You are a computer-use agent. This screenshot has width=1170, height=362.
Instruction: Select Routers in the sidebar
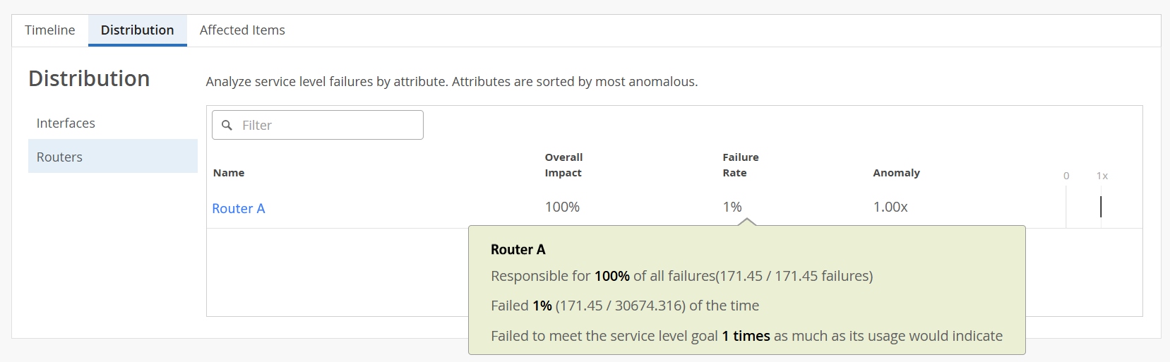pyautogui.click(x=60, y=157)
